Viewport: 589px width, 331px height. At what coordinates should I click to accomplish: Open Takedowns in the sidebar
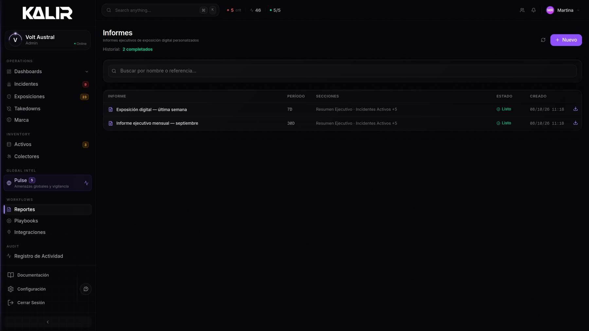[47, 109]
